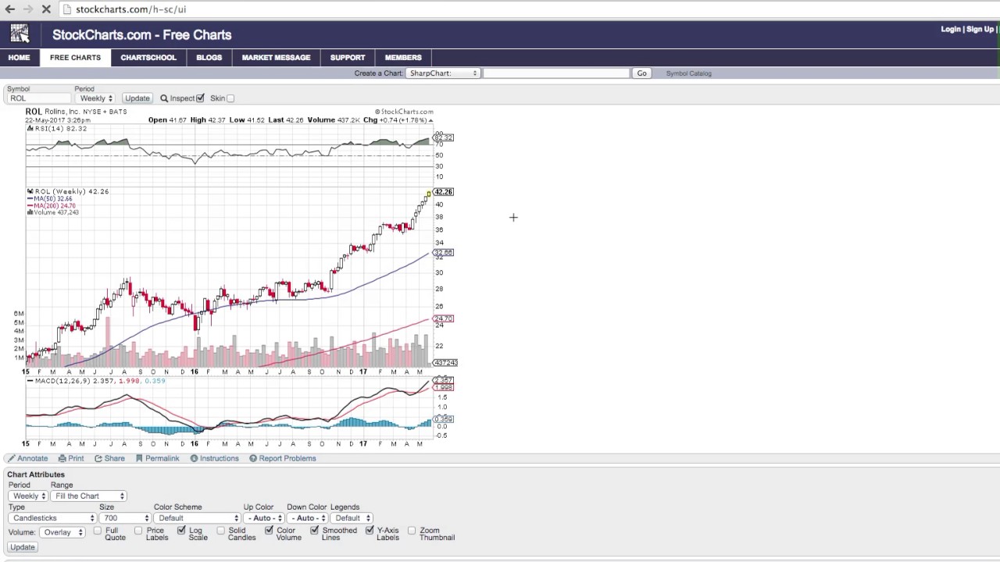The image size is (1000, 562).
Task: Open the SharpChart type dropdown
Action: coord(442,73)
